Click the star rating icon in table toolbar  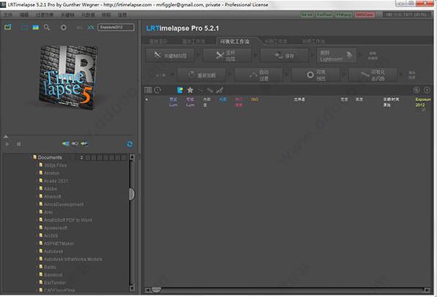pos(190,90)
